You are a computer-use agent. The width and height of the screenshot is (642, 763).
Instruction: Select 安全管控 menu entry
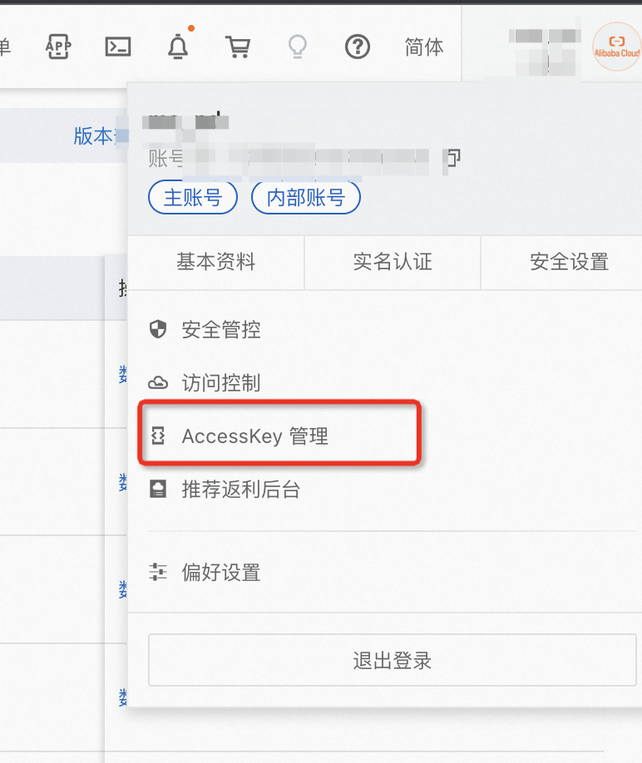(220, 330)
